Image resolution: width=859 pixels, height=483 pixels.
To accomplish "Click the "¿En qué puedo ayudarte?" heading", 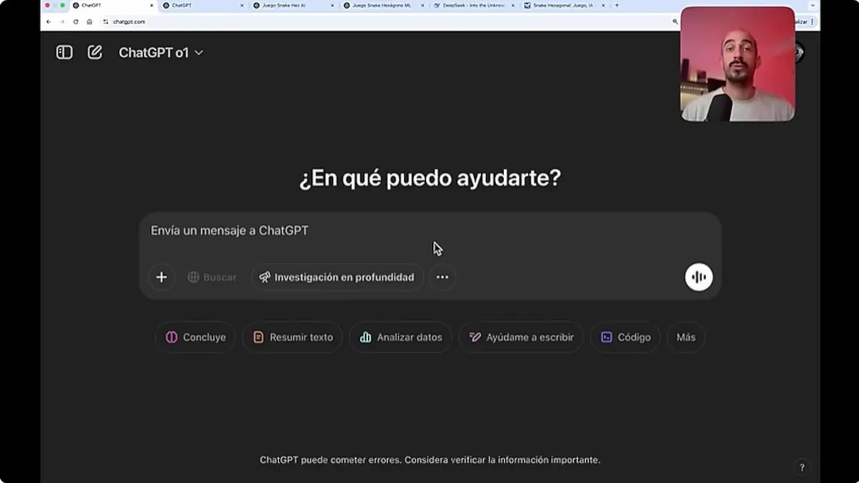I will pyautogui.click(x=429, y=178).
